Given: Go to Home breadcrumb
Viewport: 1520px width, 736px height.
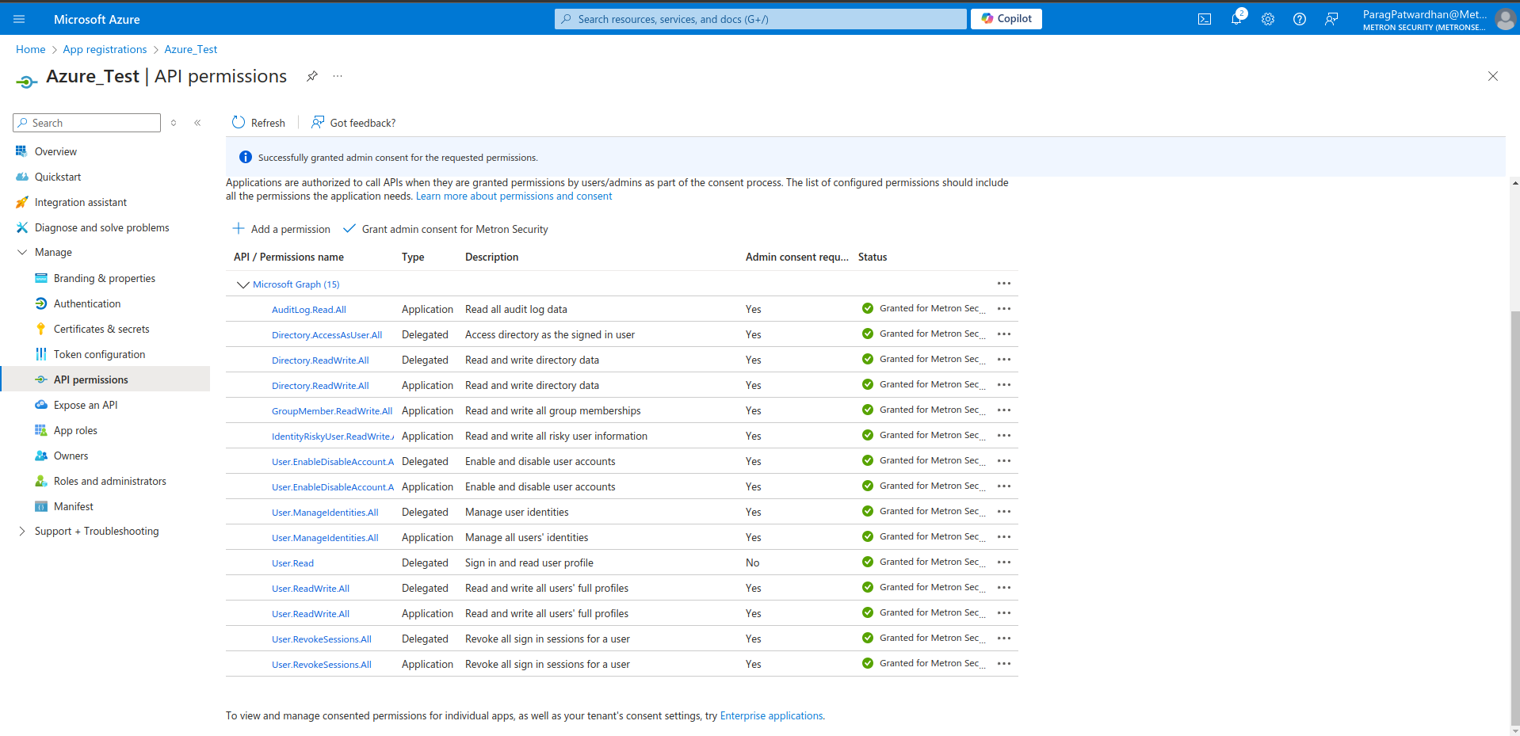Looking at the screenshot, I should coord(30,49).
